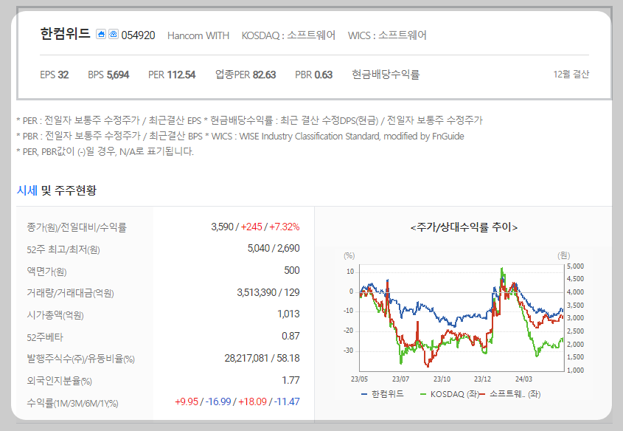
Task: Select the +7.32% return value
Action: (x=285, y=227)
